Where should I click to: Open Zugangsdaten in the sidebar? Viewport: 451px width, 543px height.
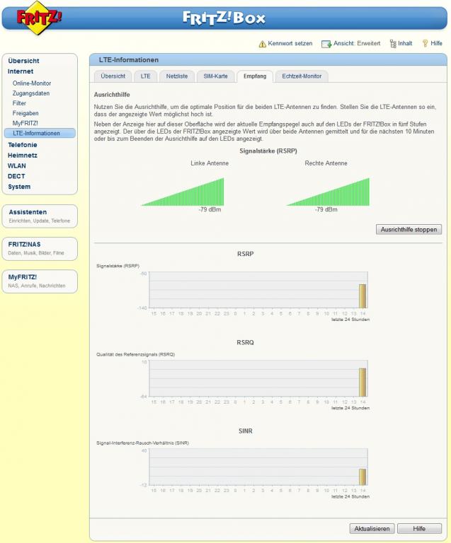[x=31, y=93]
